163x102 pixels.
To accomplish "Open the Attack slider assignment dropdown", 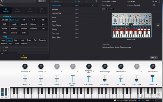I will 29,85.
